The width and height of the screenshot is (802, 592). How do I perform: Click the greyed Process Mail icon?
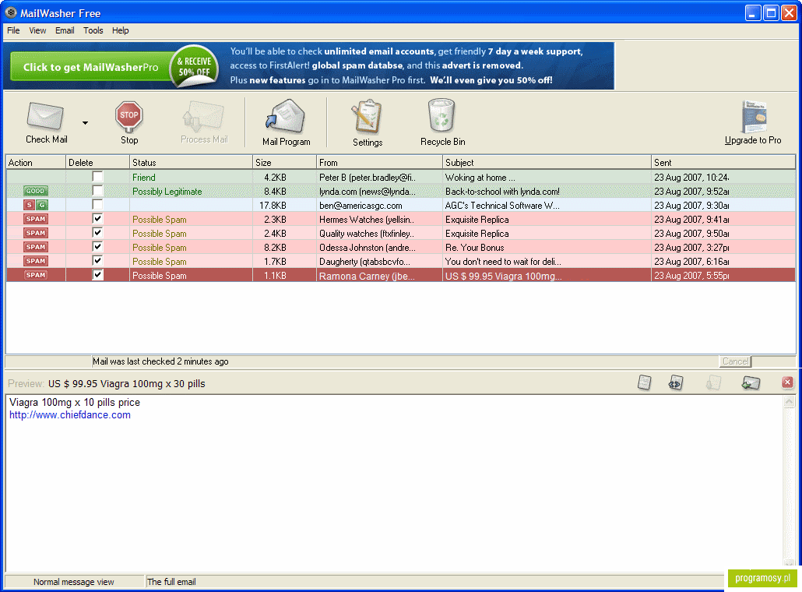point(203,116)
